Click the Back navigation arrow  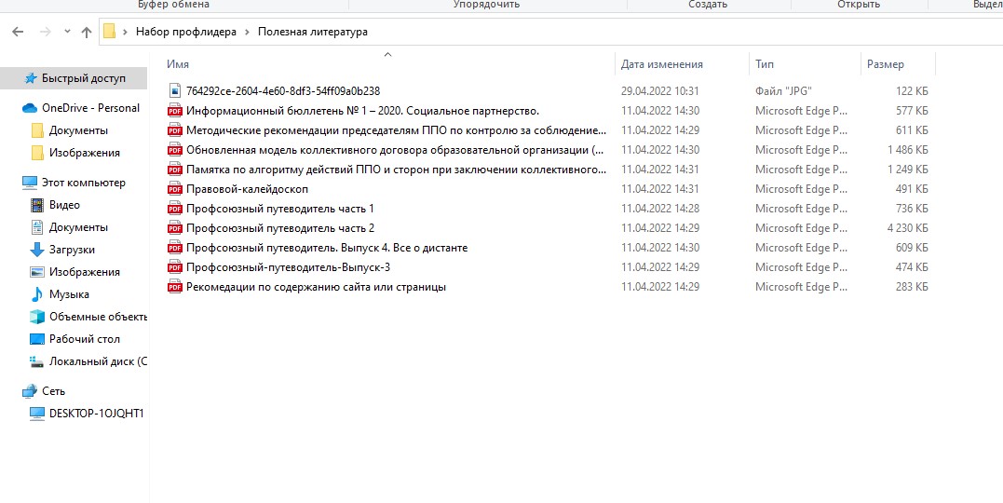click(x=18, y=32)
